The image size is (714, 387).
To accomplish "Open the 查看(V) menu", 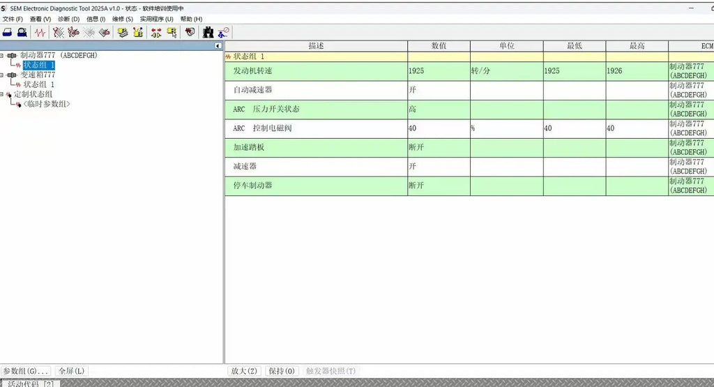I will pyautogui.click(x=40, y=19).
